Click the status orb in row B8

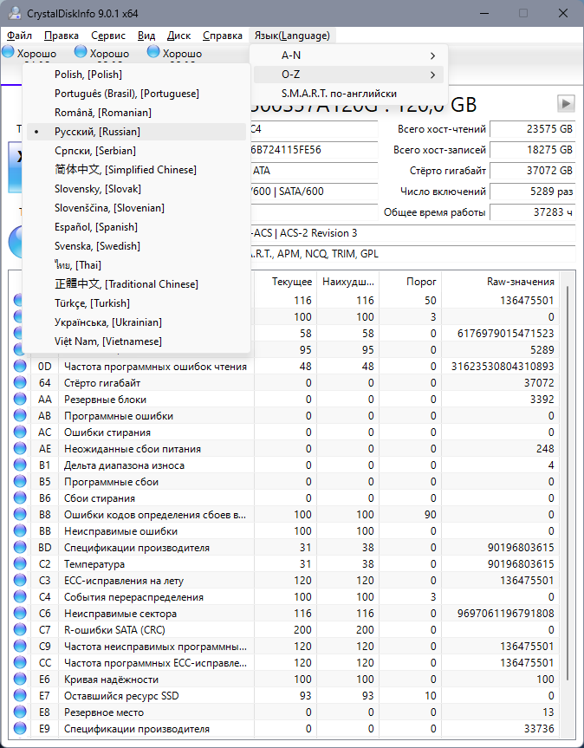coord(20,514)
